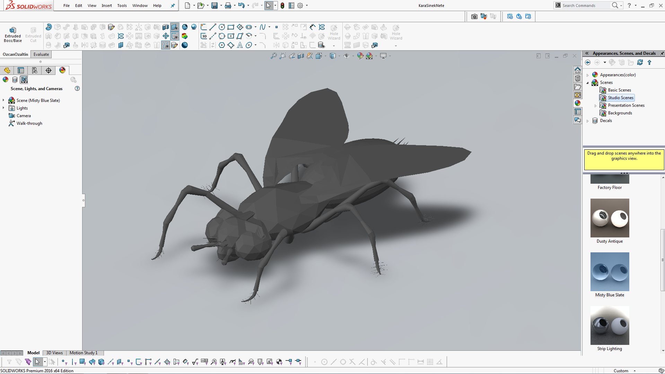Viewport: 665px width, 374px height.
Task: Open the Tools menu
Action: click(x=122, y=6)
